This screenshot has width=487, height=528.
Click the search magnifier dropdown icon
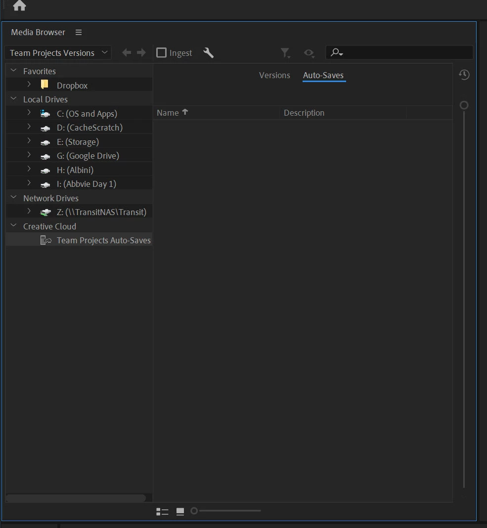337,52
